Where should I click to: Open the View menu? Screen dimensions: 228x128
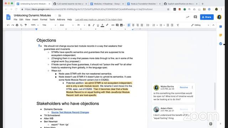click(28, 20)
